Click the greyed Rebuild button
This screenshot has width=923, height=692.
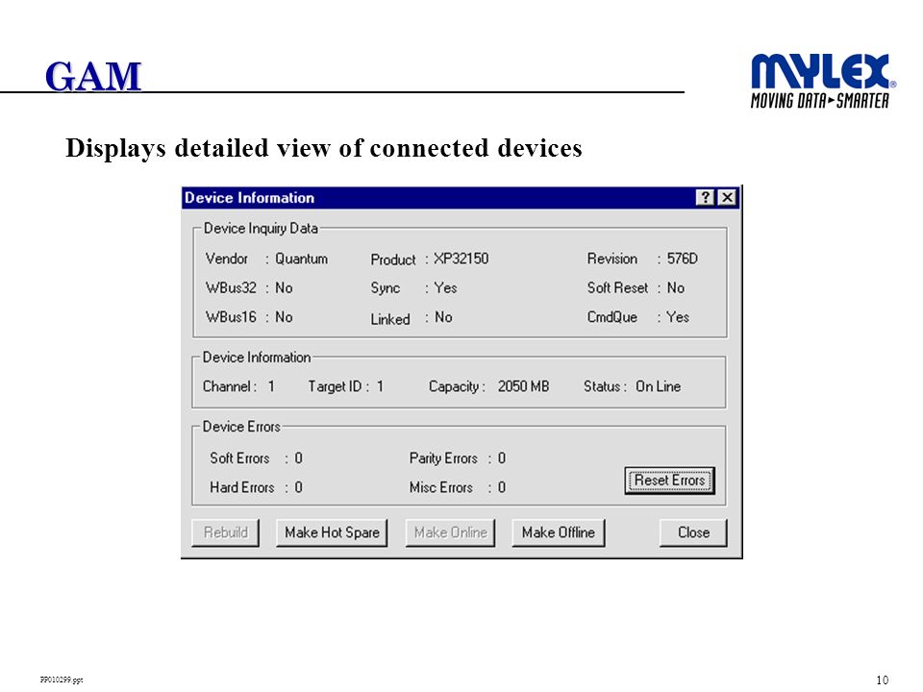225,532
